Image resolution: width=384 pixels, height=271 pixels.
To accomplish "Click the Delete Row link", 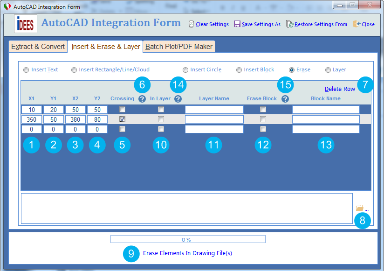I will point(340,89).
